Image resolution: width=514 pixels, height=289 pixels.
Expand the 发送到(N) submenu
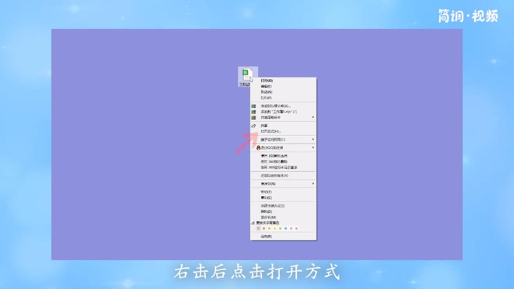click(x=283, y=184)
